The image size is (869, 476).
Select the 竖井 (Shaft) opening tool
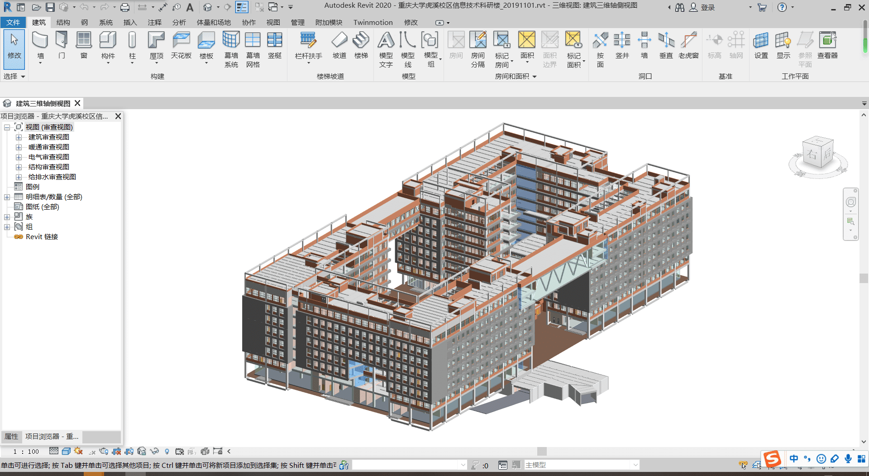[622, 46]
